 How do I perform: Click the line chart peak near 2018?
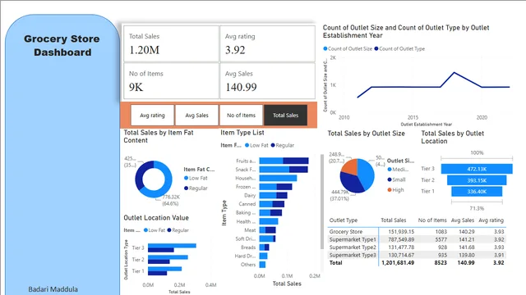point(454,73)
